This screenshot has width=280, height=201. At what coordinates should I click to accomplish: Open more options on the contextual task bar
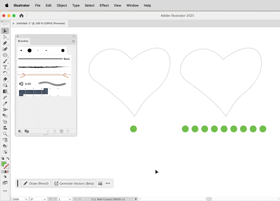click(108, 183)
